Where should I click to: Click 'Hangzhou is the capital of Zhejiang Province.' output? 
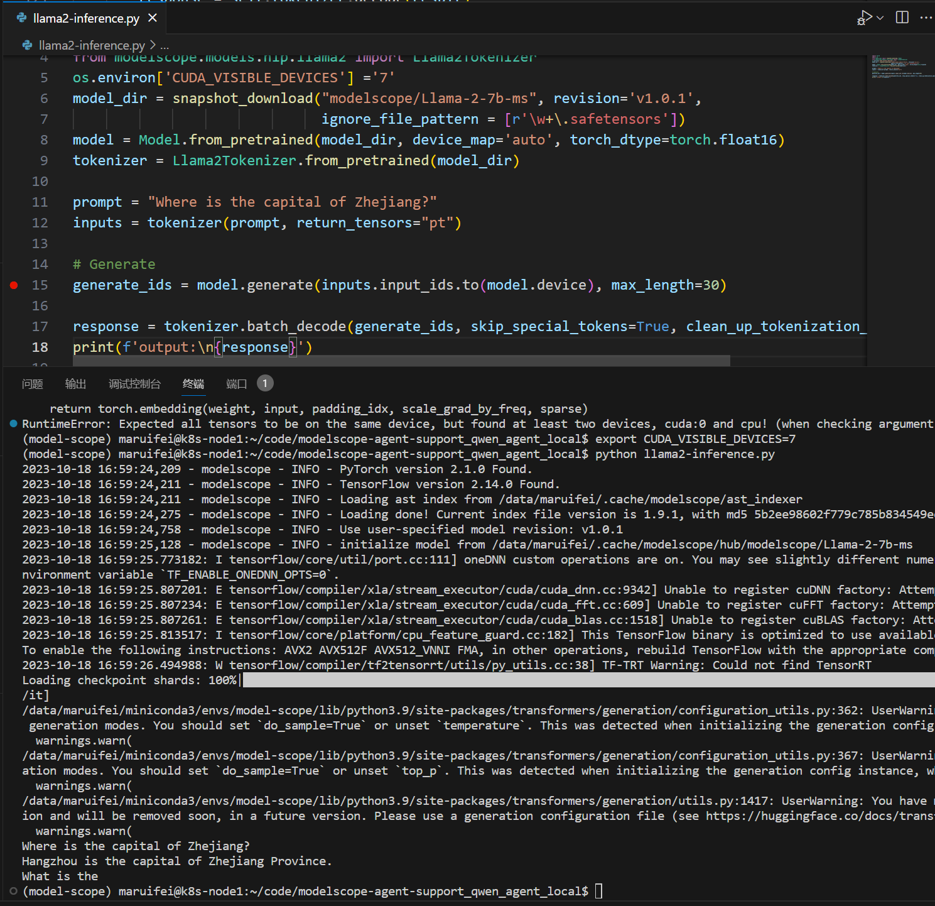176,861
